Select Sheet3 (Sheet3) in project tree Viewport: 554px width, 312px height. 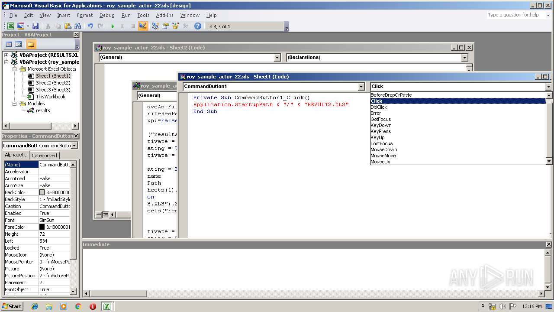(x=53, y=90)
